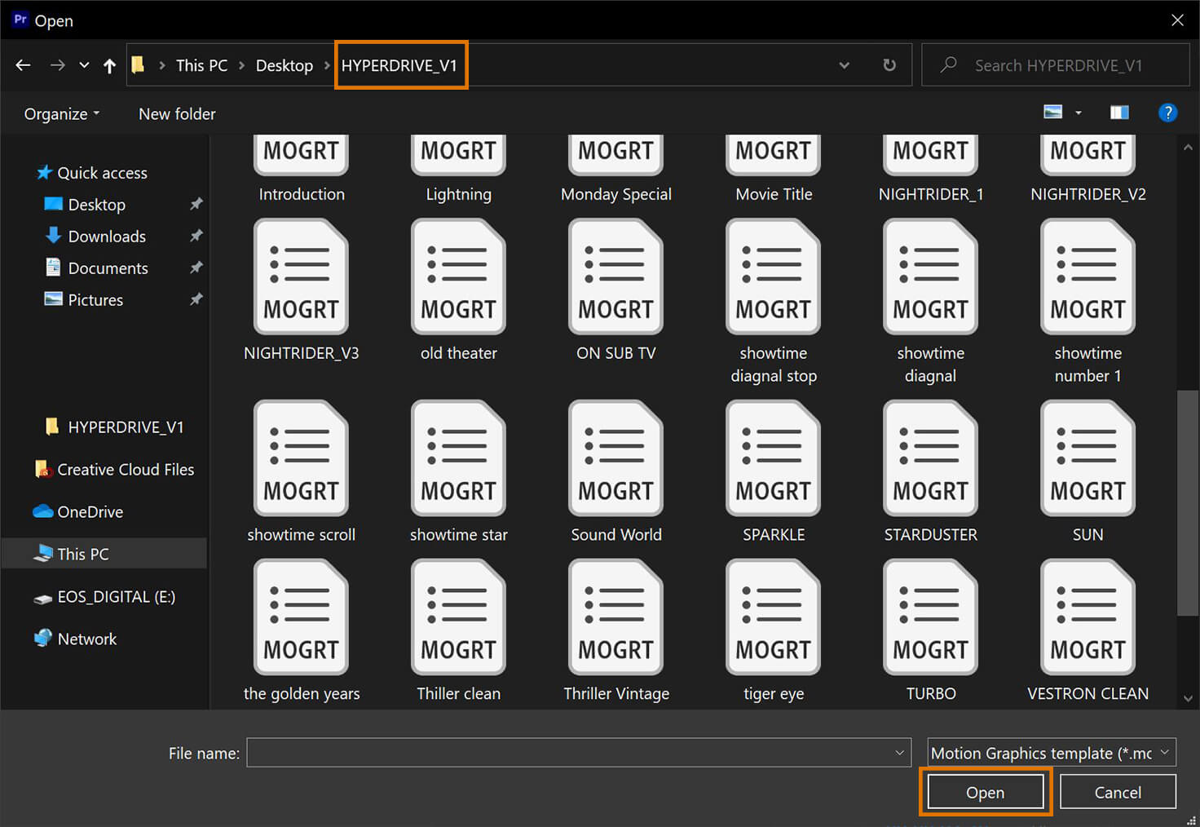Screen dimensions: 1200x827
Task: Select the Sound World MOGRT file
Action: [x=615, y=459]
